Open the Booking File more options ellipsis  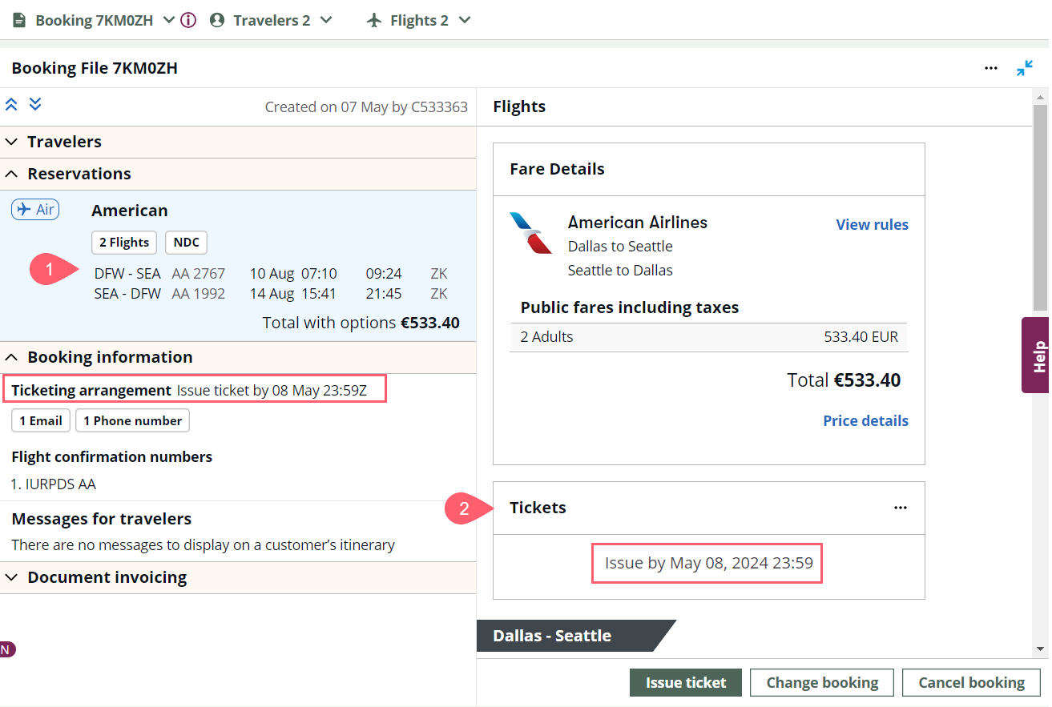tap(991, 68)
